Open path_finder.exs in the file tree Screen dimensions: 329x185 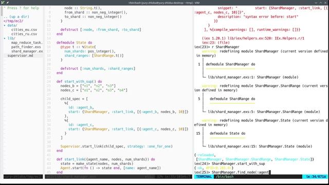point(26,47)
